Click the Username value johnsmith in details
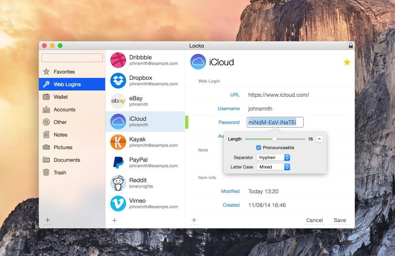Viewport: 395px width, 256px height. [260, 109]
